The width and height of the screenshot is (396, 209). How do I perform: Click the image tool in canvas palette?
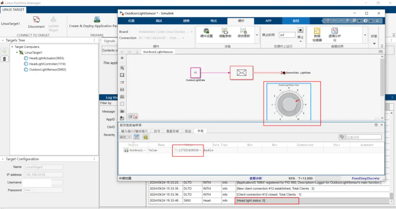click(122, 97)
